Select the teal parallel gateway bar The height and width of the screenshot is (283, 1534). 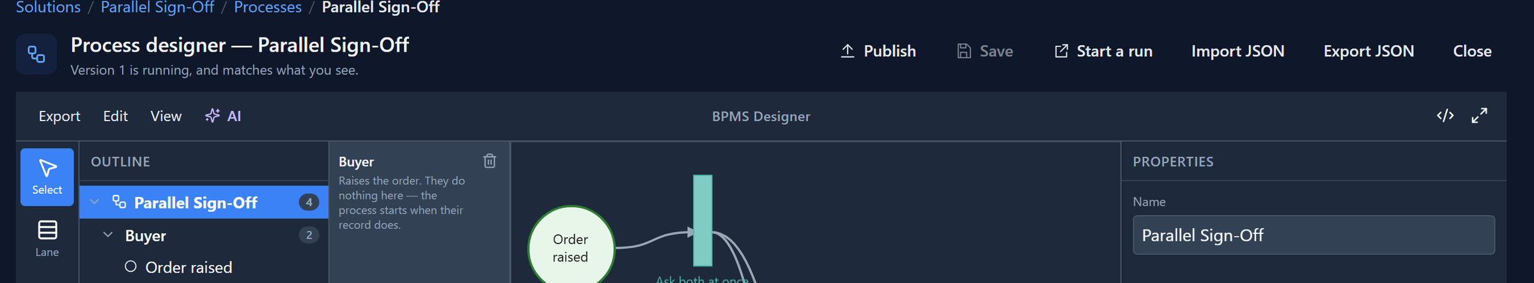tap(702, 221)
